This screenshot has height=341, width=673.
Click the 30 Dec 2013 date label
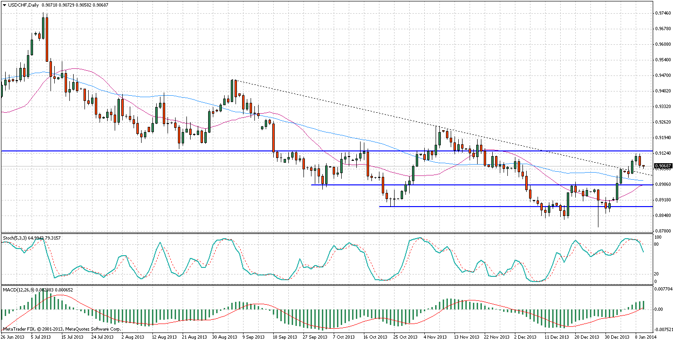point(617,337)
